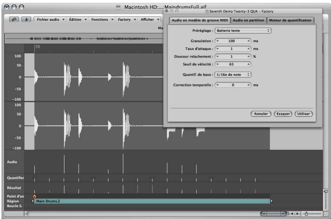
Task: Click the horizontal zoom slider handle
Action: coord(306,214)
